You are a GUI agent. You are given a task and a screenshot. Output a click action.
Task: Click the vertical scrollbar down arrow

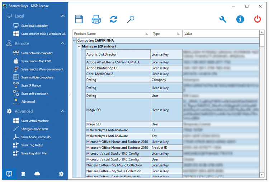point(261,176)
